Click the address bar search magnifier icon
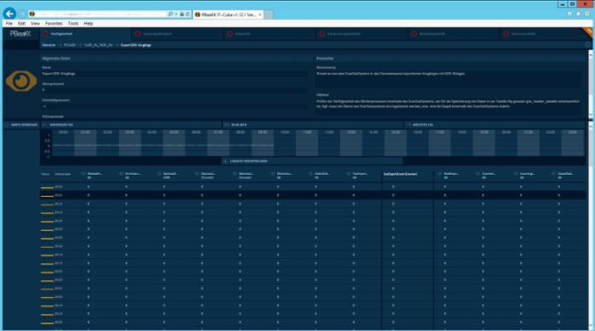 click(170, 14)
